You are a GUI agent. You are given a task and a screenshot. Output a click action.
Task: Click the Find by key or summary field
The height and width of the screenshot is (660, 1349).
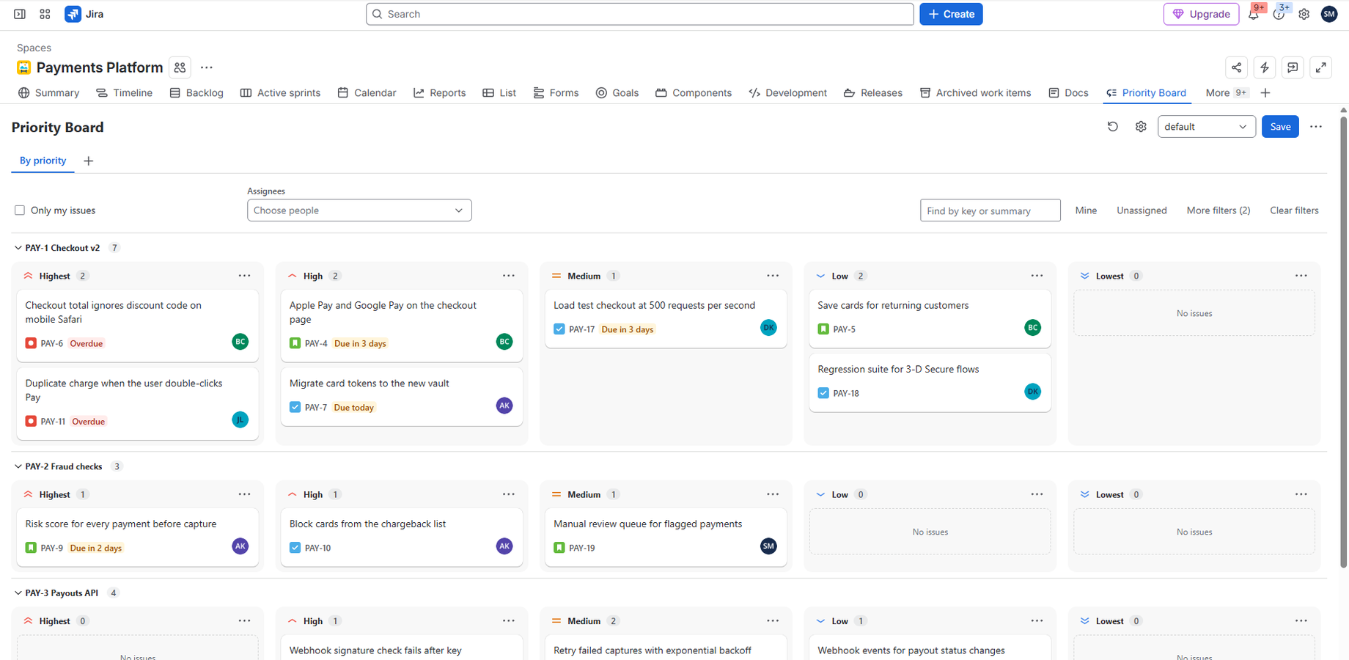[990, 210]
